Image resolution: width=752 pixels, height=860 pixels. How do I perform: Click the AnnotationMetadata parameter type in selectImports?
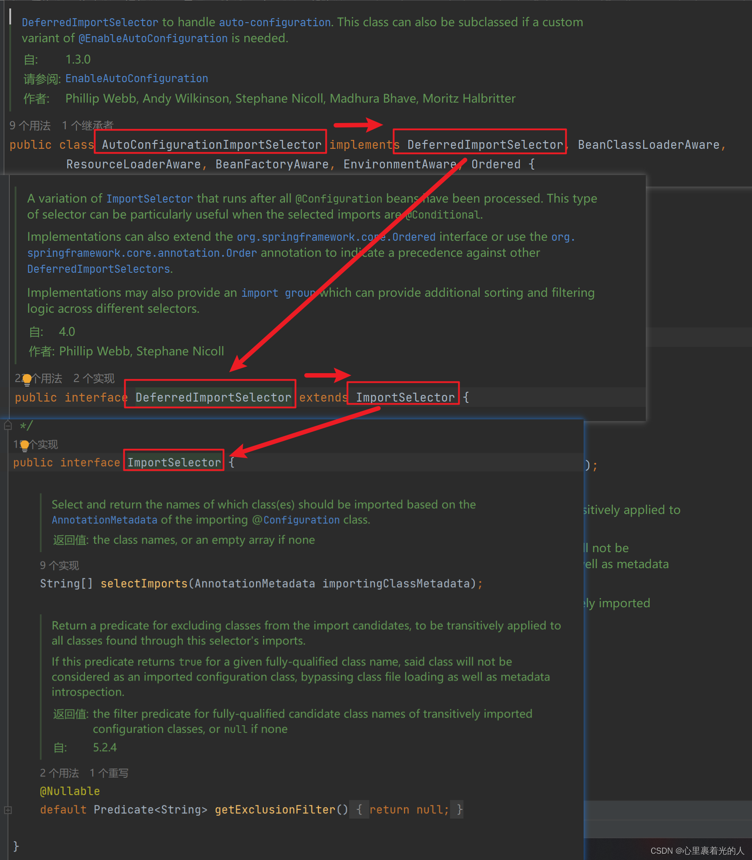point(255,583)
